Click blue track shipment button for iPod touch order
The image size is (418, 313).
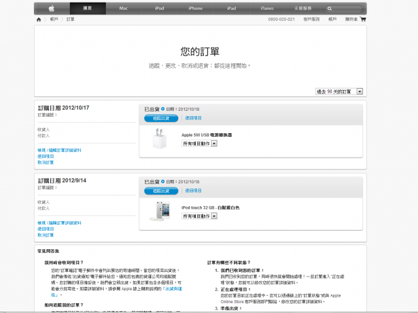tap(161, 191)
